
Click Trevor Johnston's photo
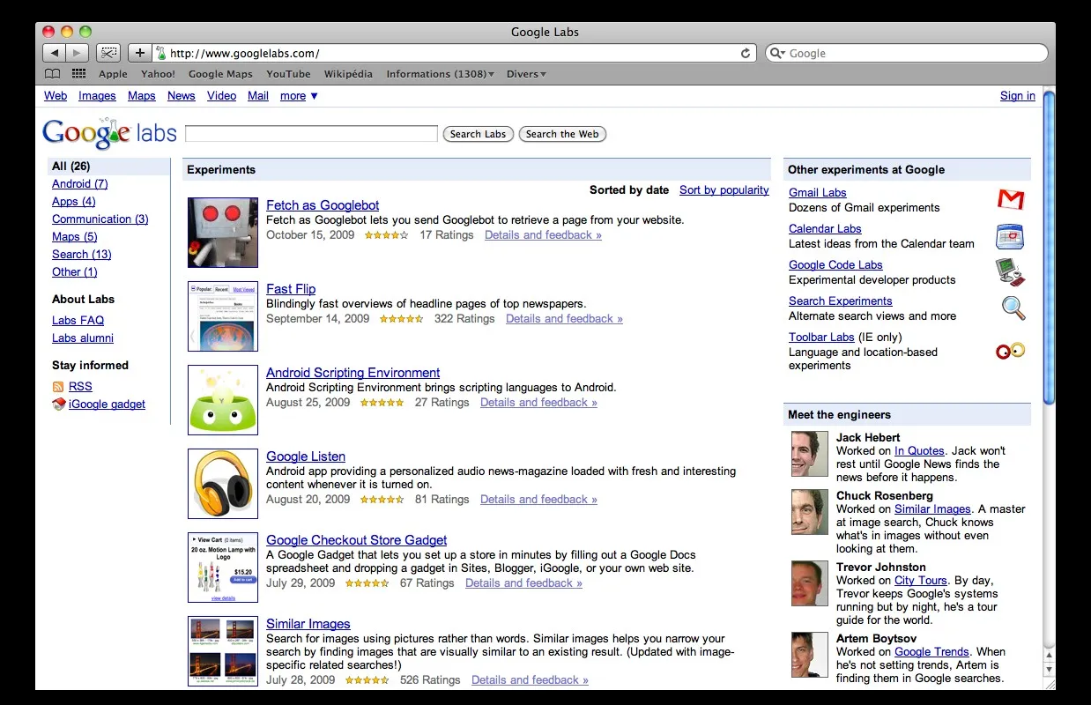(x=810, y=583)
